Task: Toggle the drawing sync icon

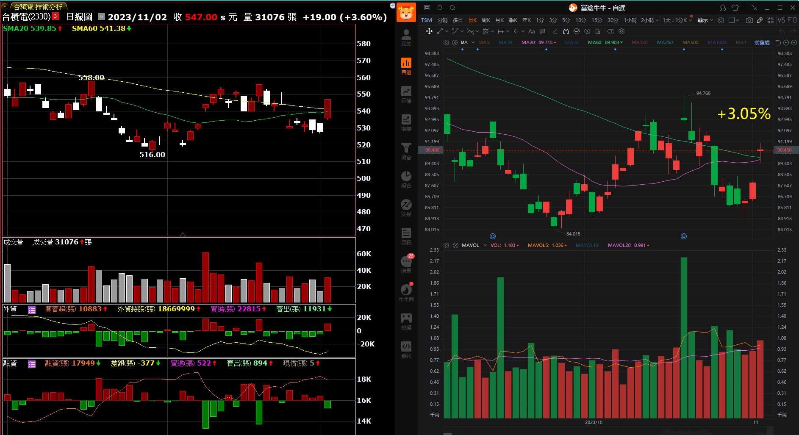Action: (577, 31)
